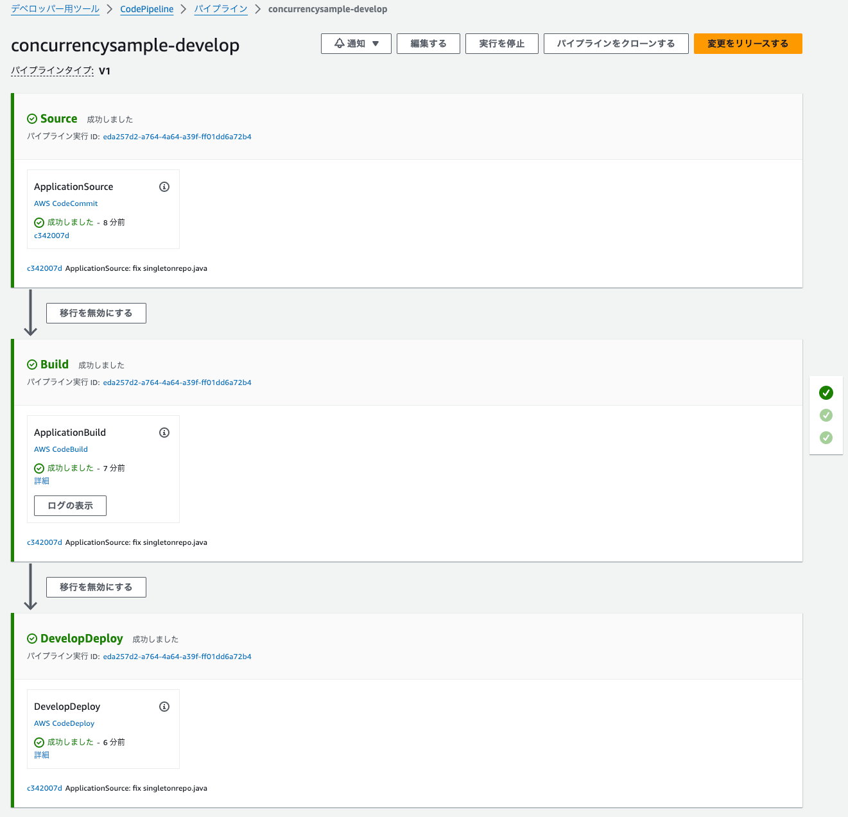
Task: Click パイプラインをクローンする button
Action: pos(616,44)
